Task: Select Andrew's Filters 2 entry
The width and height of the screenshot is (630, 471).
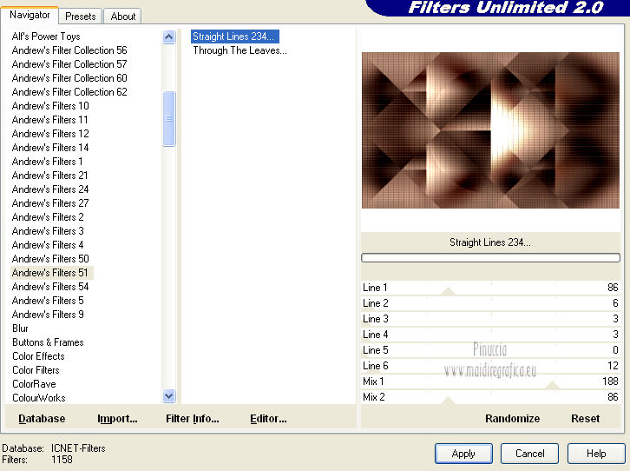Action: [x=48, y=216]
